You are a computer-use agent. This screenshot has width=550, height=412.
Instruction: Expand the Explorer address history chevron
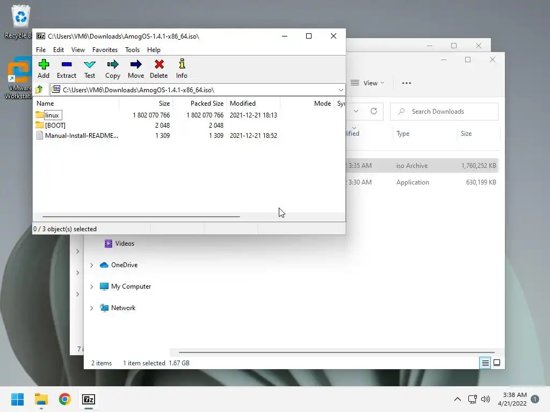[356, 112]
